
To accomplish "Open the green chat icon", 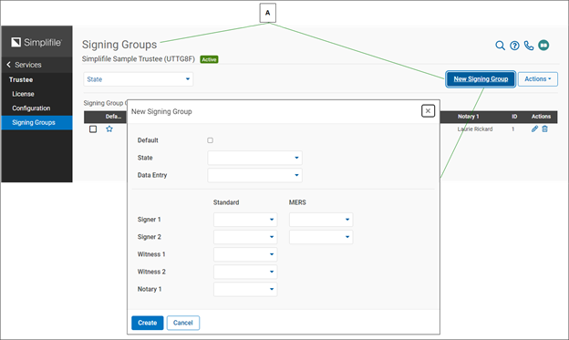I will [x=543, y=46].
